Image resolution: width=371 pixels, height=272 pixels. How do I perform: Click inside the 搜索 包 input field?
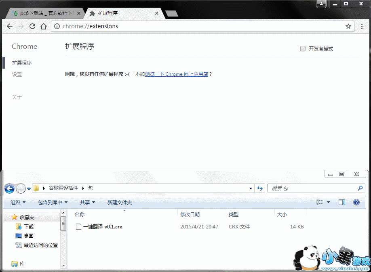coord(311,188)
